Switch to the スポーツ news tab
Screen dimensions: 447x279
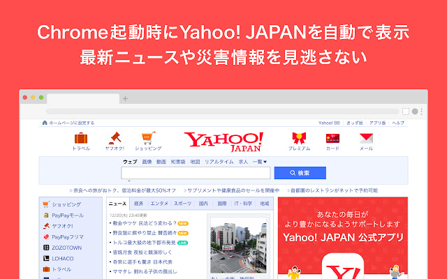tap(182, 204)
